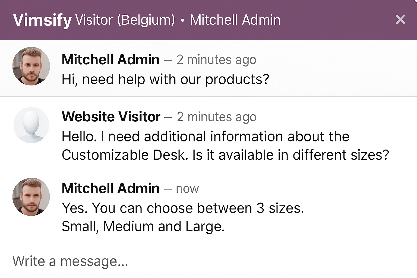Click the Website Visitor mannequin avatar
Screen dimensions: 417x278
[31, 125]
